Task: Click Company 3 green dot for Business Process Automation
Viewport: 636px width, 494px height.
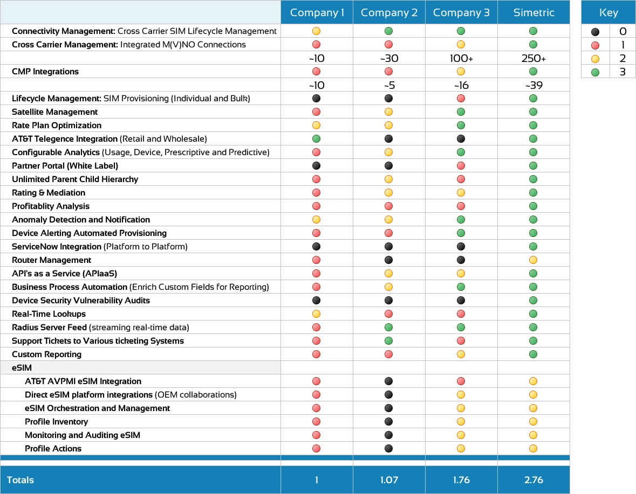Action: [x=461, y=287]
